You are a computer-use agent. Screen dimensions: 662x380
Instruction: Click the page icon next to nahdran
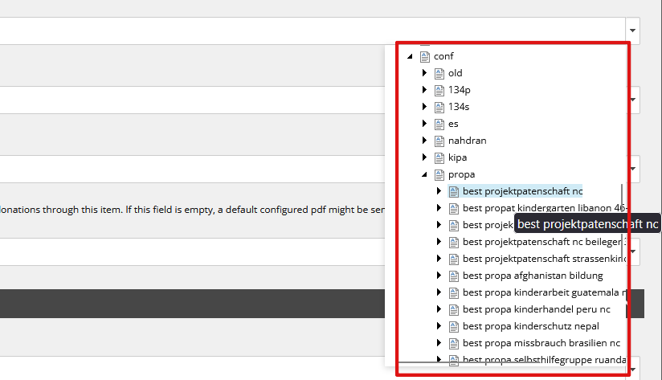pyautogui.click(x=439, y=141)
